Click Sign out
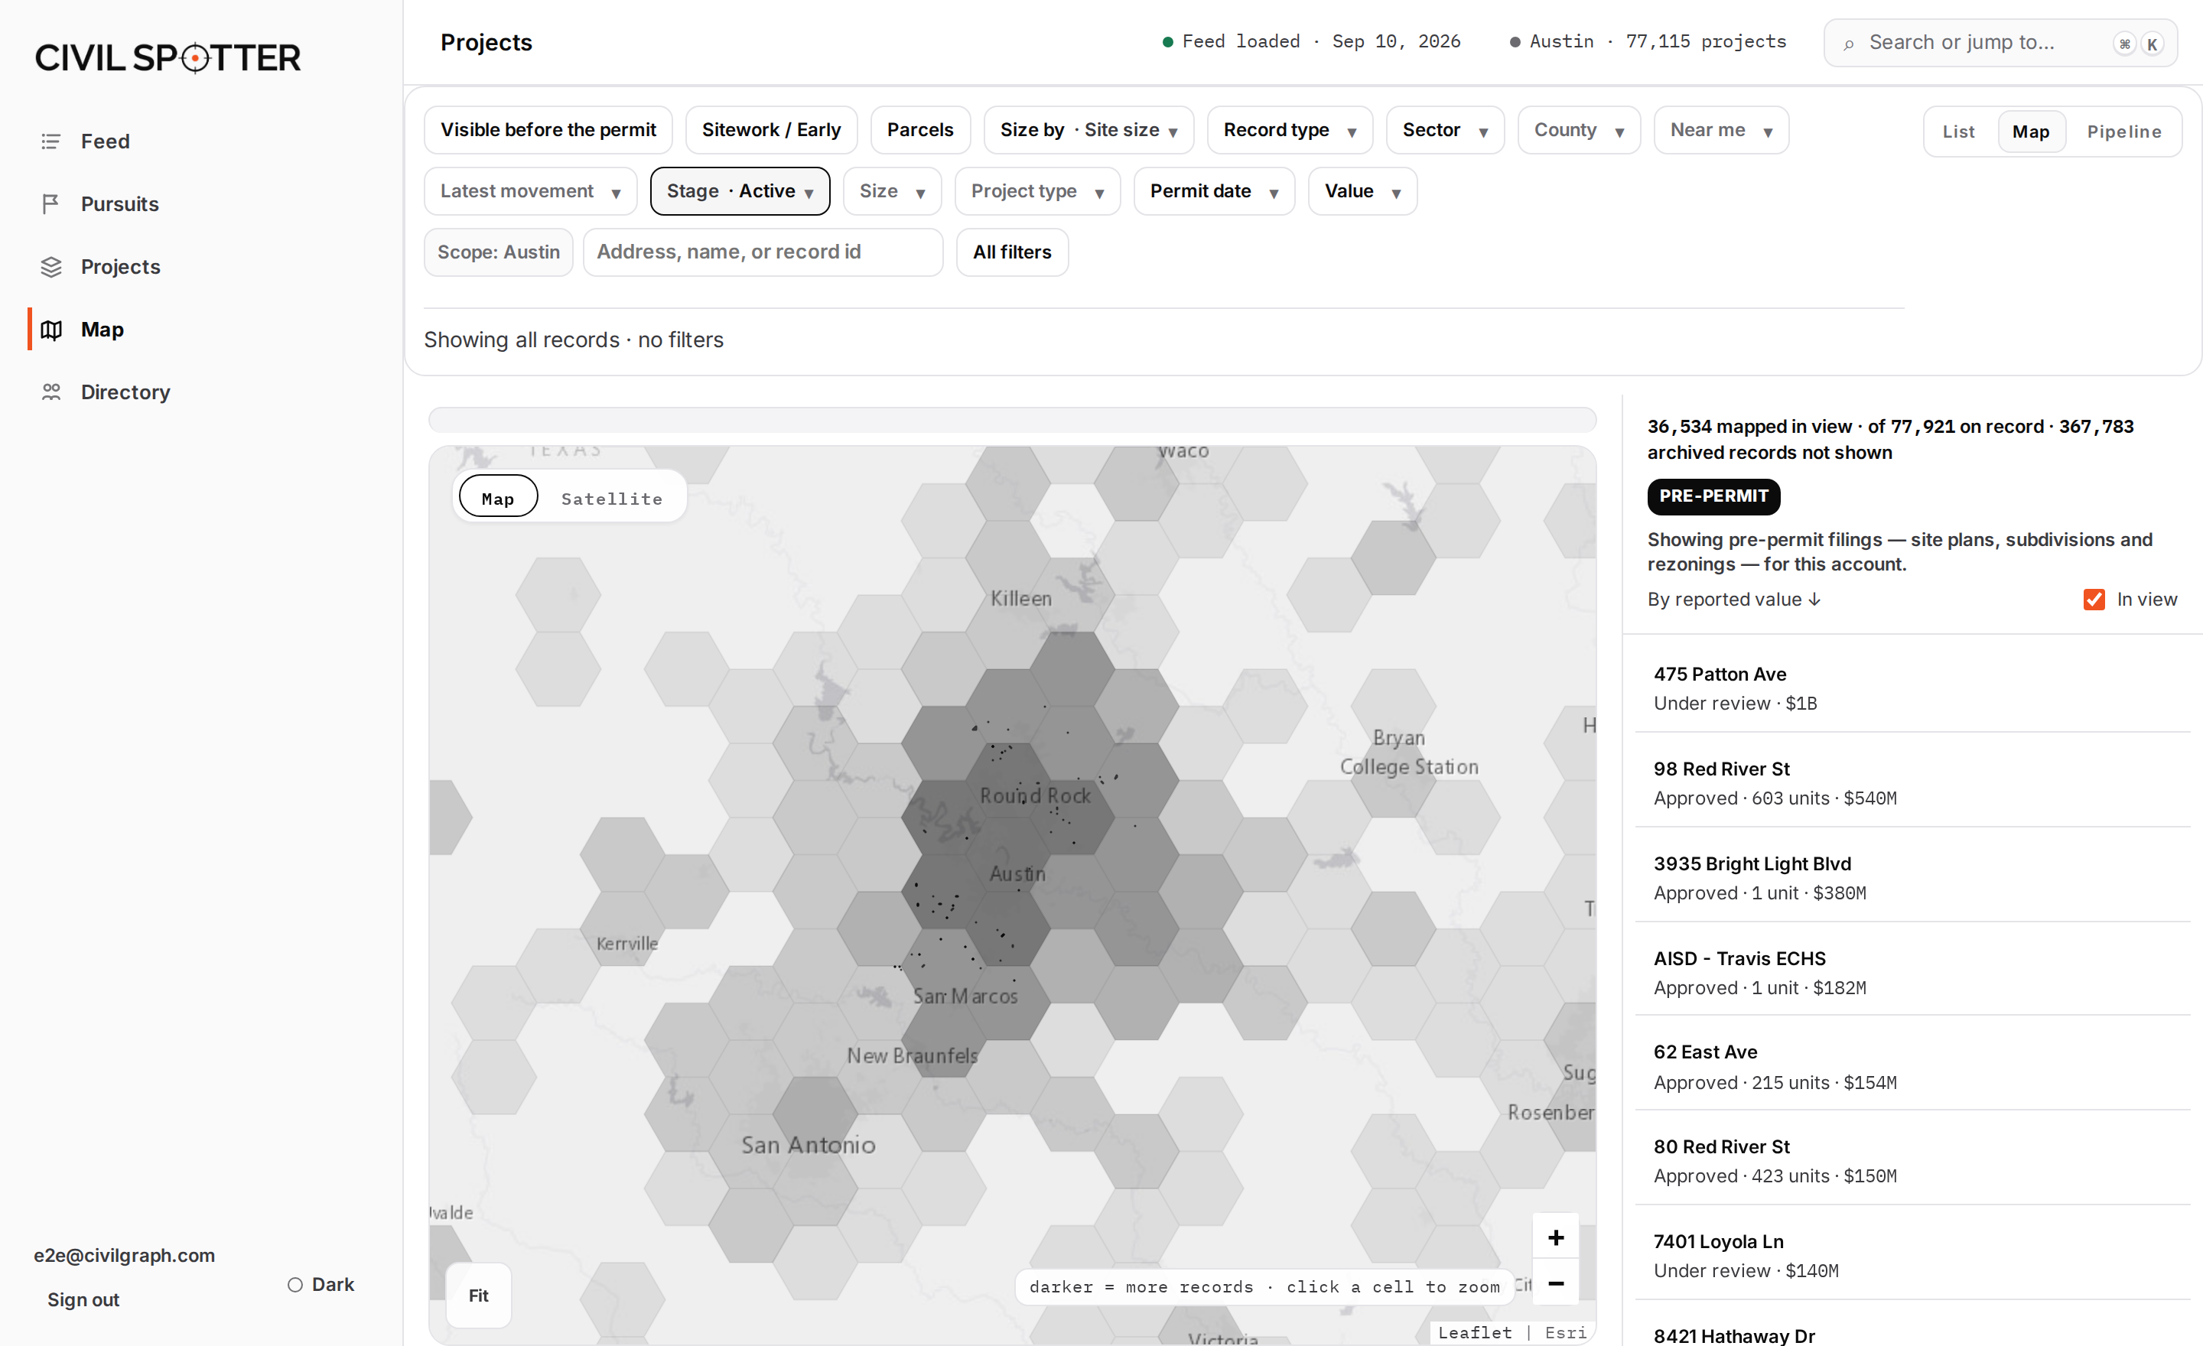Image resolution: width=2203 pixels, height=1346 pixels. coord(83,1299)
